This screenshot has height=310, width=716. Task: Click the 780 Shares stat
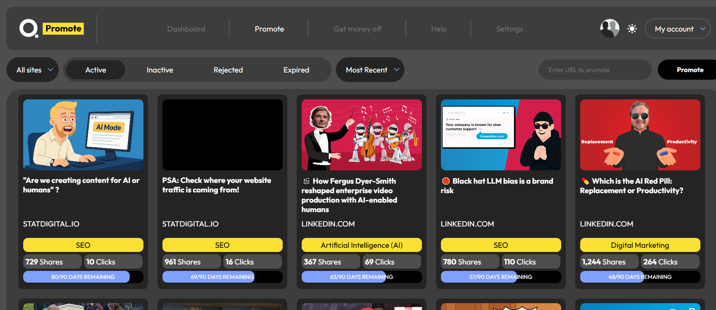[470, 262]
